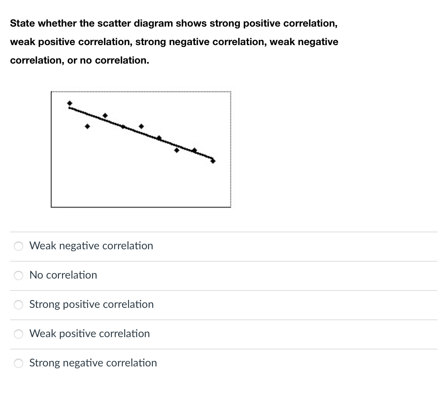
Task: Click the lowest rightmost diamond data point
Action: pos(213,161)
